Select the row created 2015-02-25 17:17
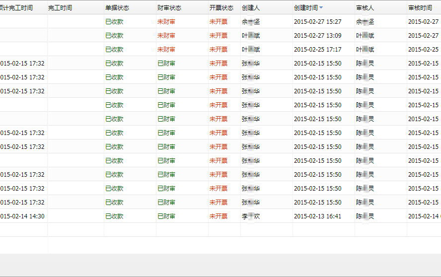 [317, 50]
